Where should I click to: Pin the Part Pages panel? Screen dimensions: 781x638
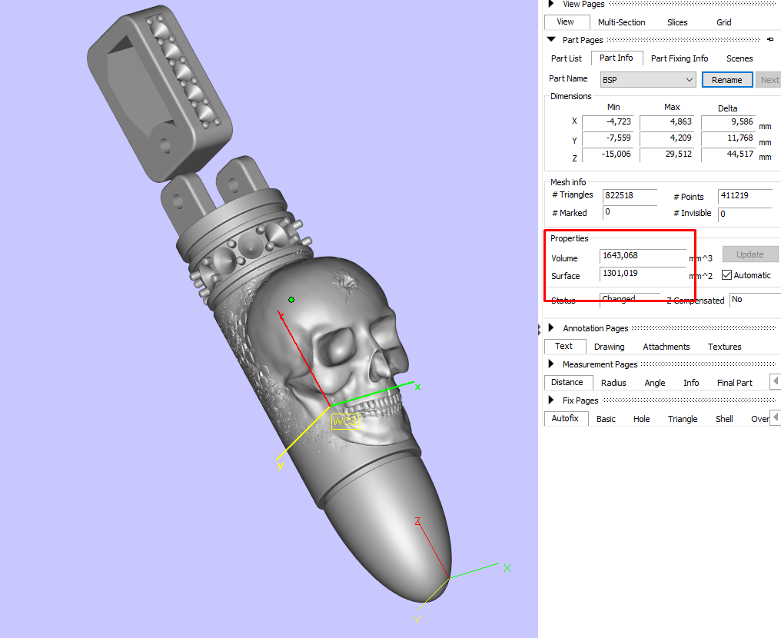click(x=770, y=39)
